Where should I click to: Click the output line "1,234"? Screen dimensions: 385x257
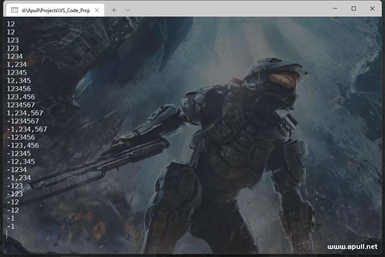pos(17,64)
